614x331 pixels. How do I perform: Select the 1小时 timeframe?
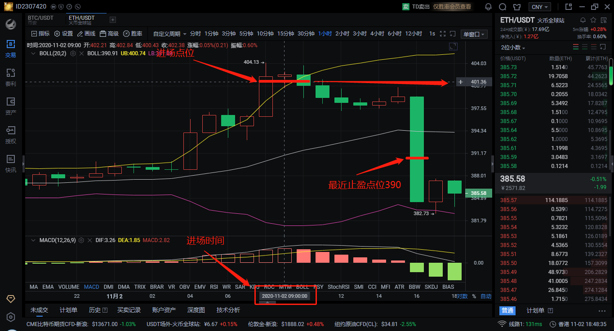tap(325, 34)
